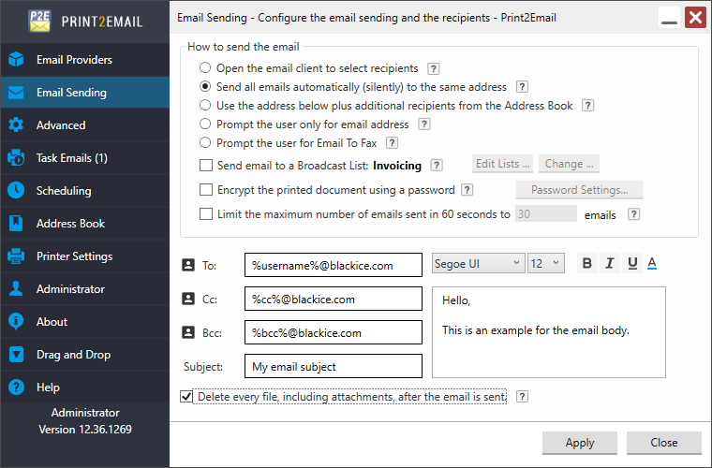Minimize the Print2Email window
Screen dimensions: 712x468
tap(669, 18)
